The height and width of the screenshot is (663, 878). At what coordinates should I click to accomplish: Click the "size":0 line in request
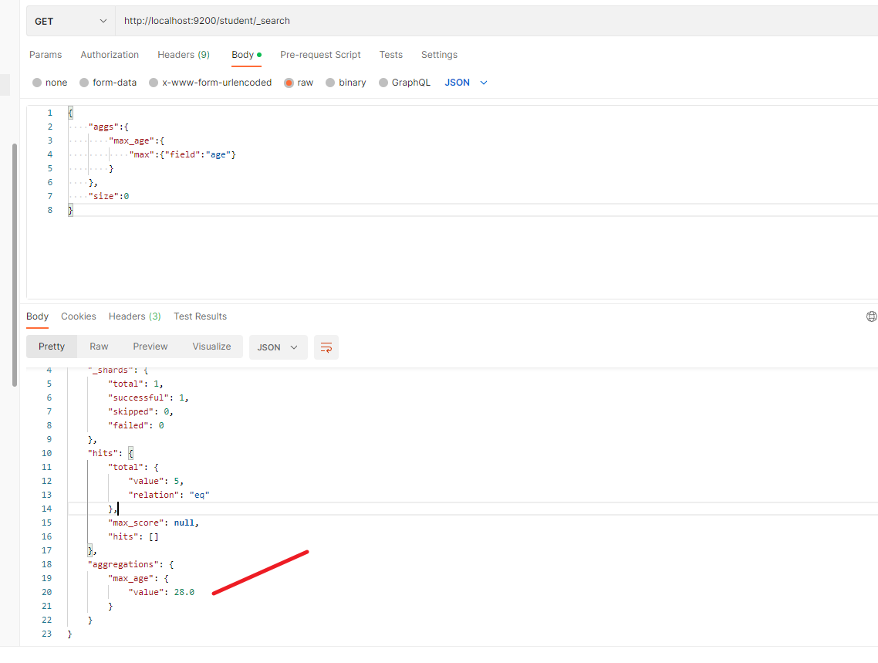[109, 196]
